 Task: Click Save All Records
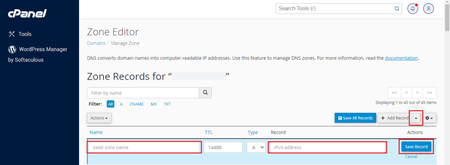click(x=355, y=118)
